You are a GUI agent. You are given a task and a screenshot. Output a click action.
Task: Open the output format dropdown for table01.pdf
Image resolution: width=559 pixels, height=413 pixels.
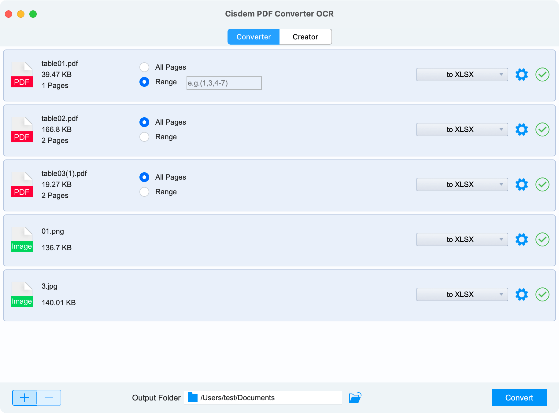click(x=461, y=74)
